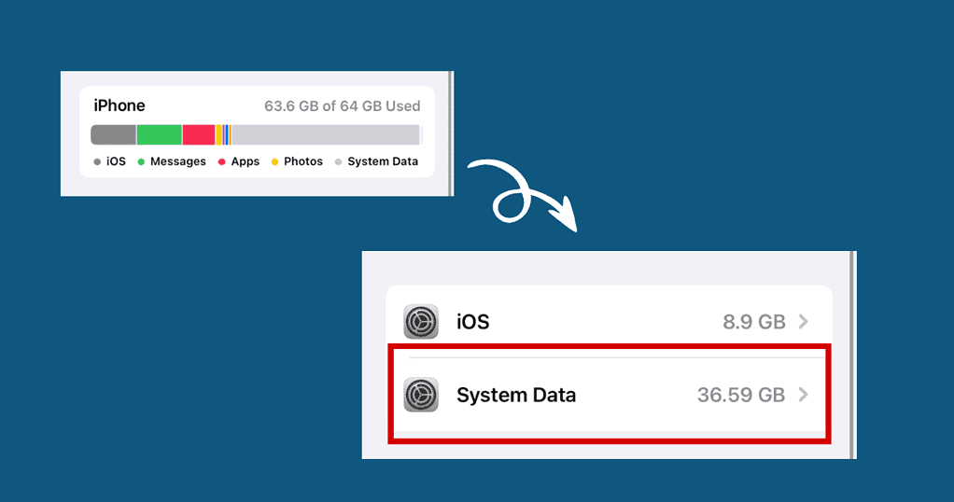This screenshot has width=954, height=502.
Task: Click the gray iOS legend dot
Action: point(97,161)
